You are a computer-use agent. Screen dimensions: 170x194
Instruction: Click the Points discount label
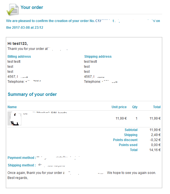(125, 140)
